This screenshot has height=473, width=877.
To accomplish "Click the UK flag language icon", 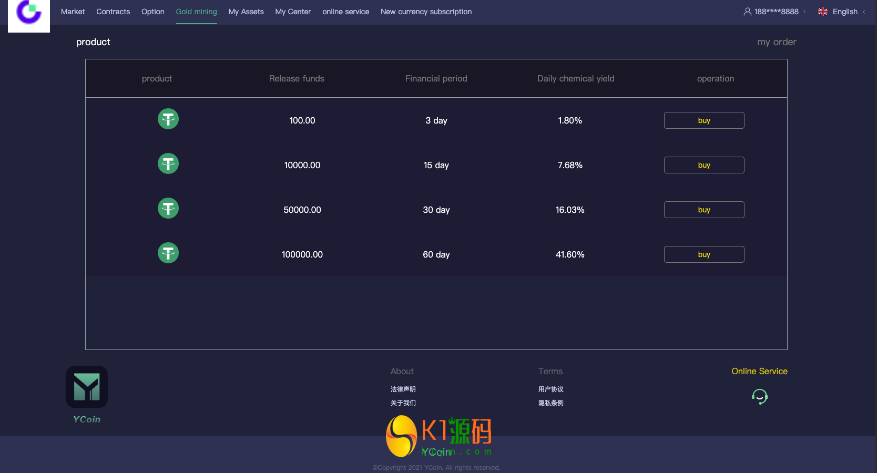I will (x=823, y=12).
